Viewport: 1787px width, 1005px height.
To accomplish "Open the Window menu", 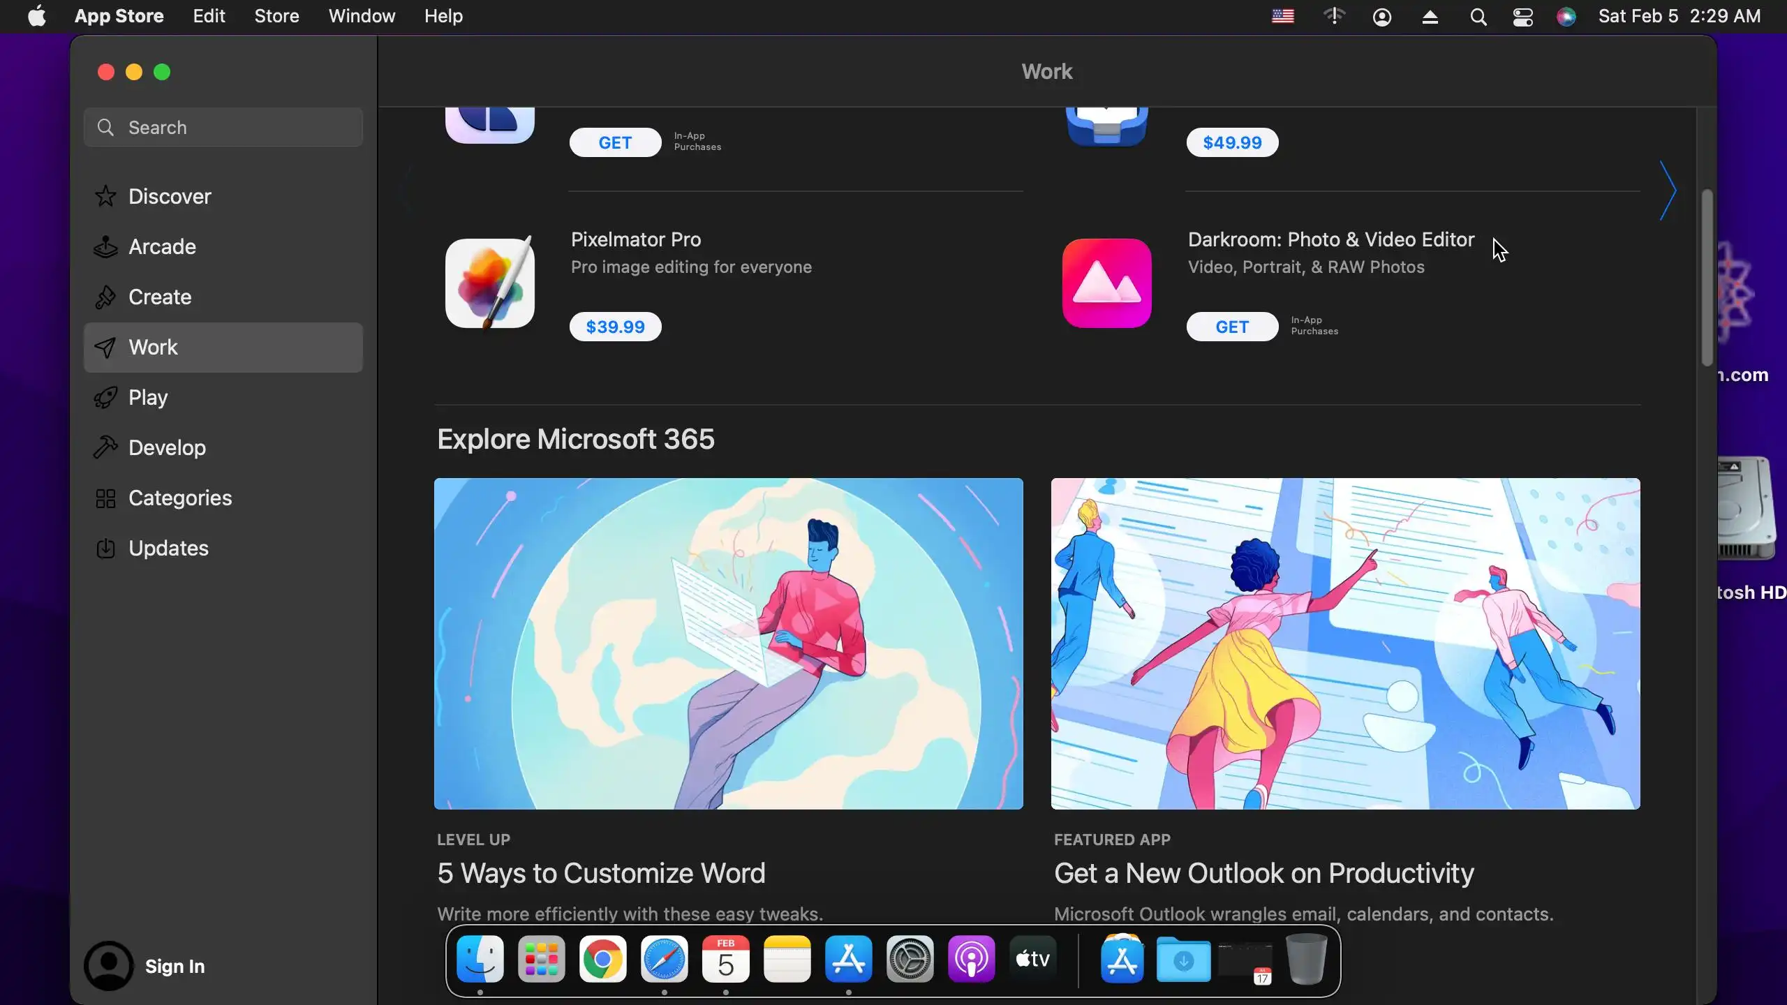I will (362, 16).
